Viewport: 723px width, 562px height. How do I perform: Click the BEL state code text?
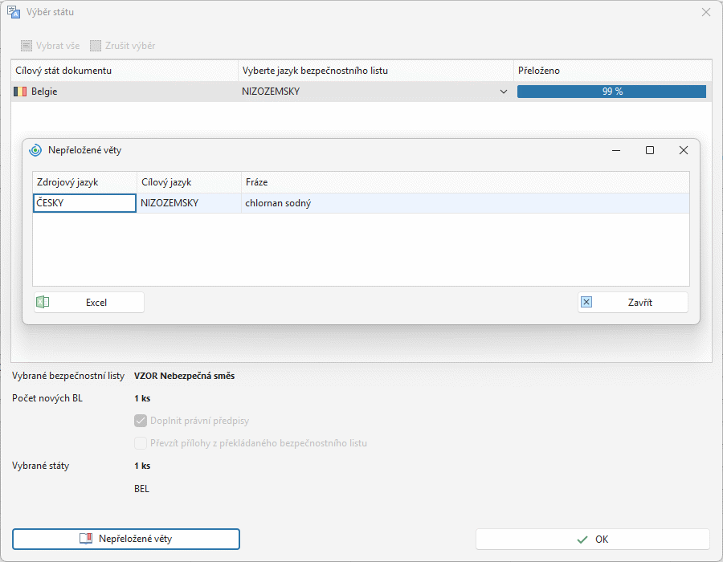point(141,489)
